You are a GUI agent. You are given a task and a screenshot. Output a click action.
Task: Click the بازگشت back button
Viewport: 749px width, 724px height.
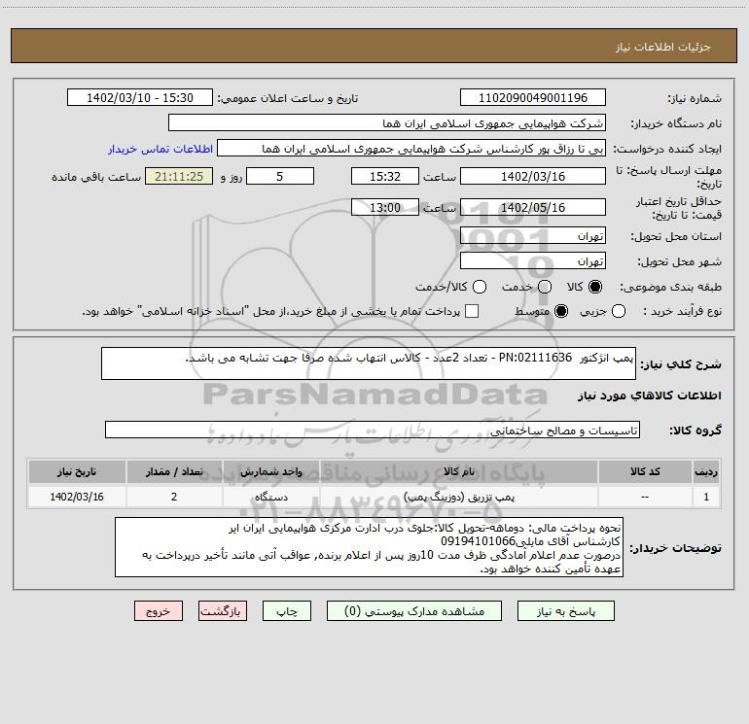pyautogui.click(x=223, y=611)
